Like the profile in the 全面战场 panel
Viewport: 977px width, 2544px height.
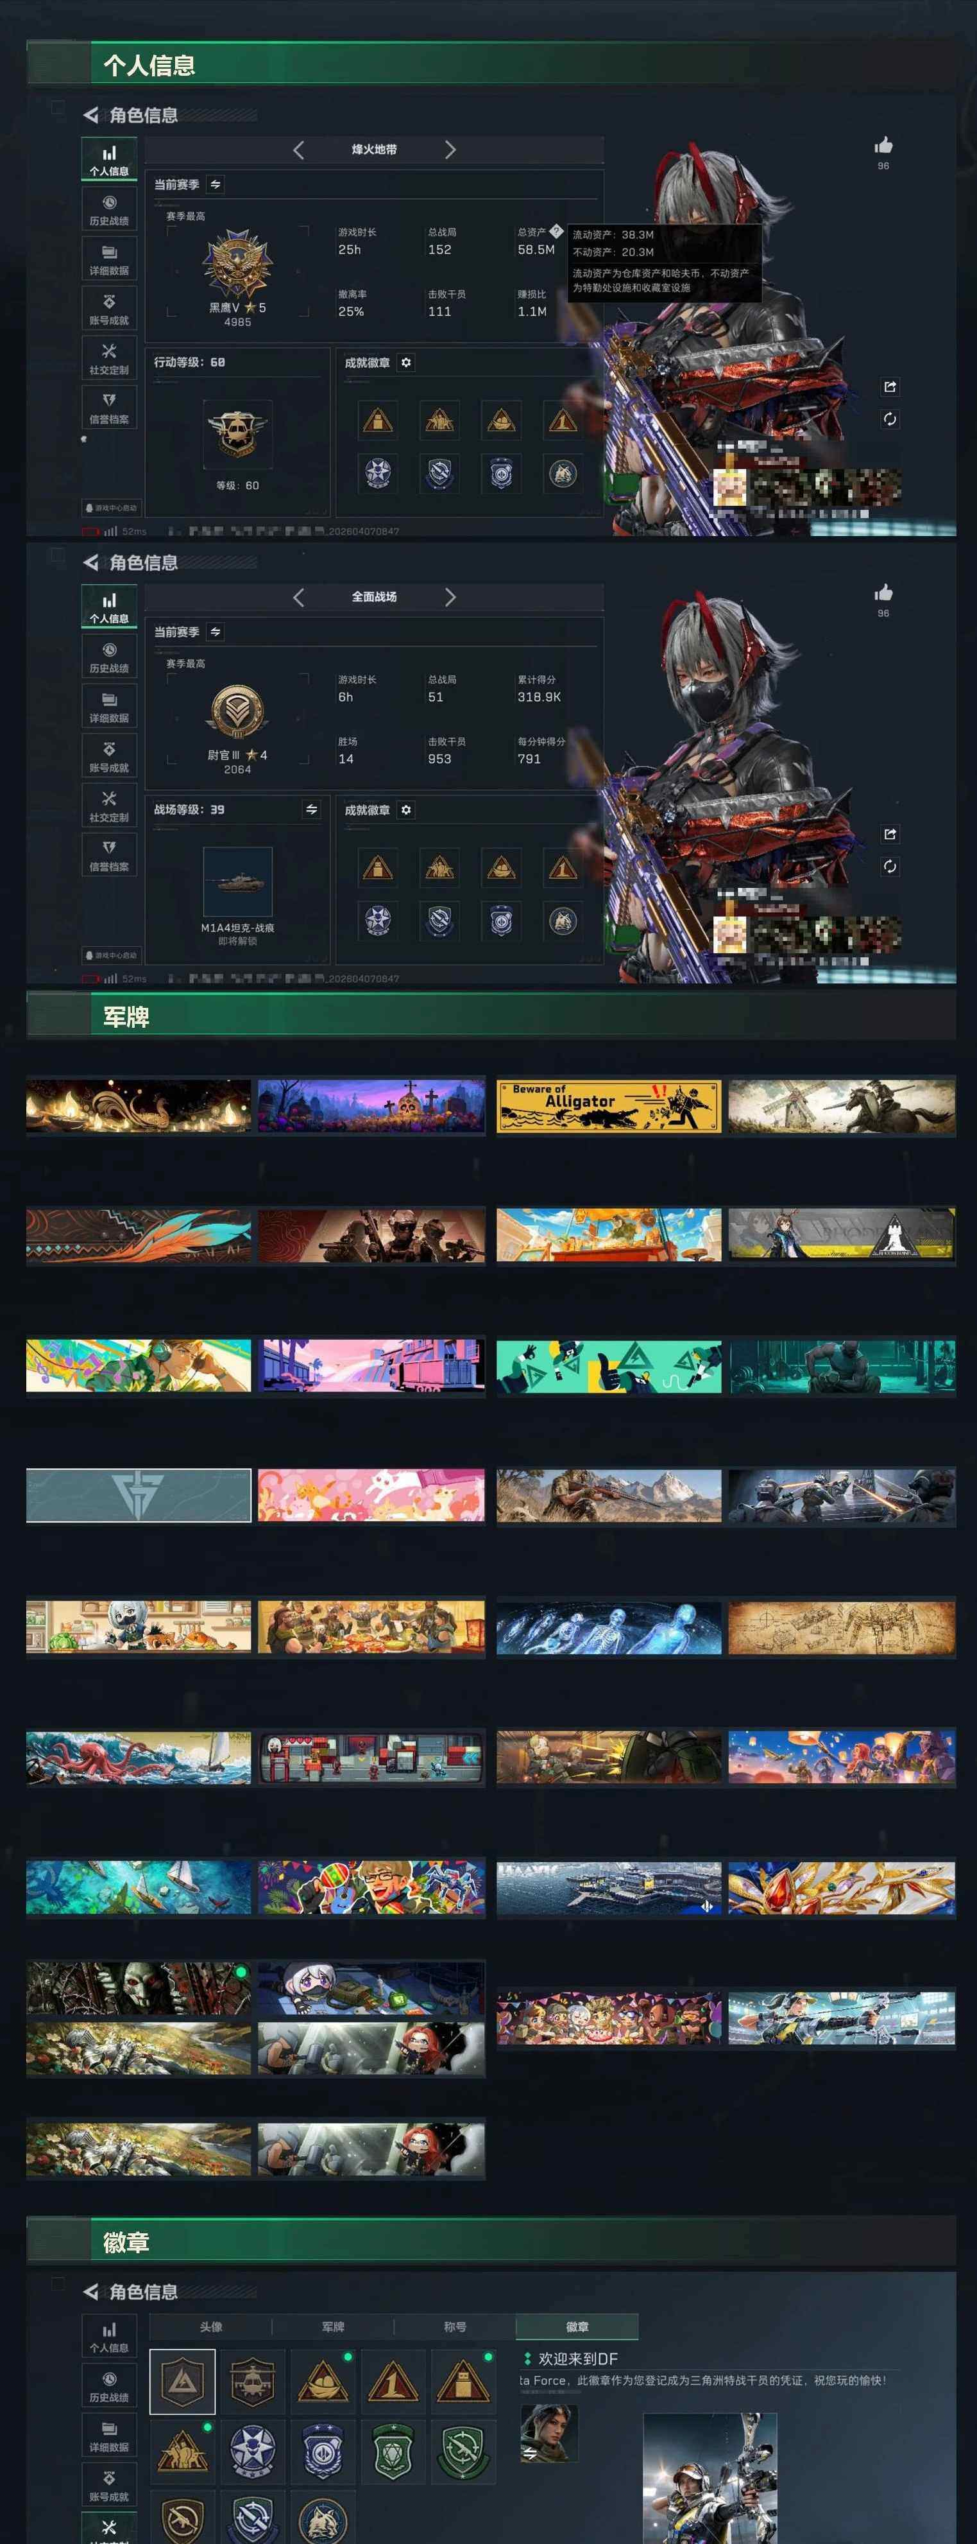tap(883, 594)
